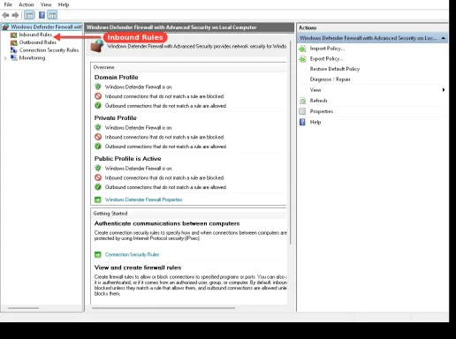Click Public Profile outbound allowed green icon
Image resolution: width=456 pixels, height=339 pixels.
(x=98, y=187)
